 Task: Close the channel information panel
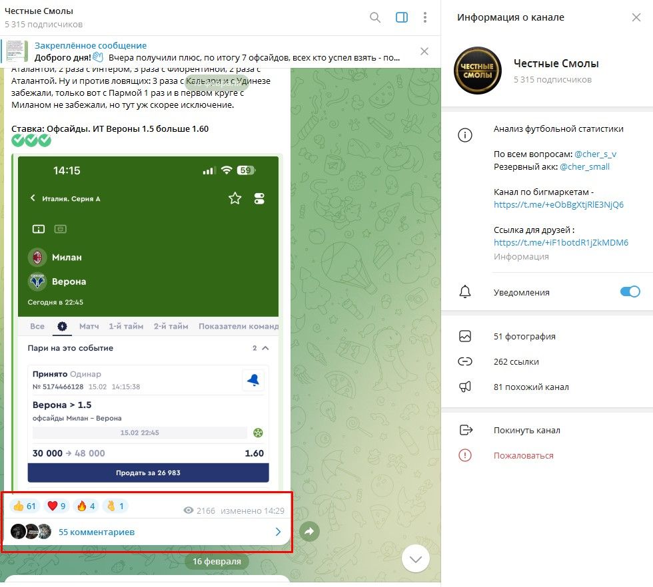click(636, 17)
